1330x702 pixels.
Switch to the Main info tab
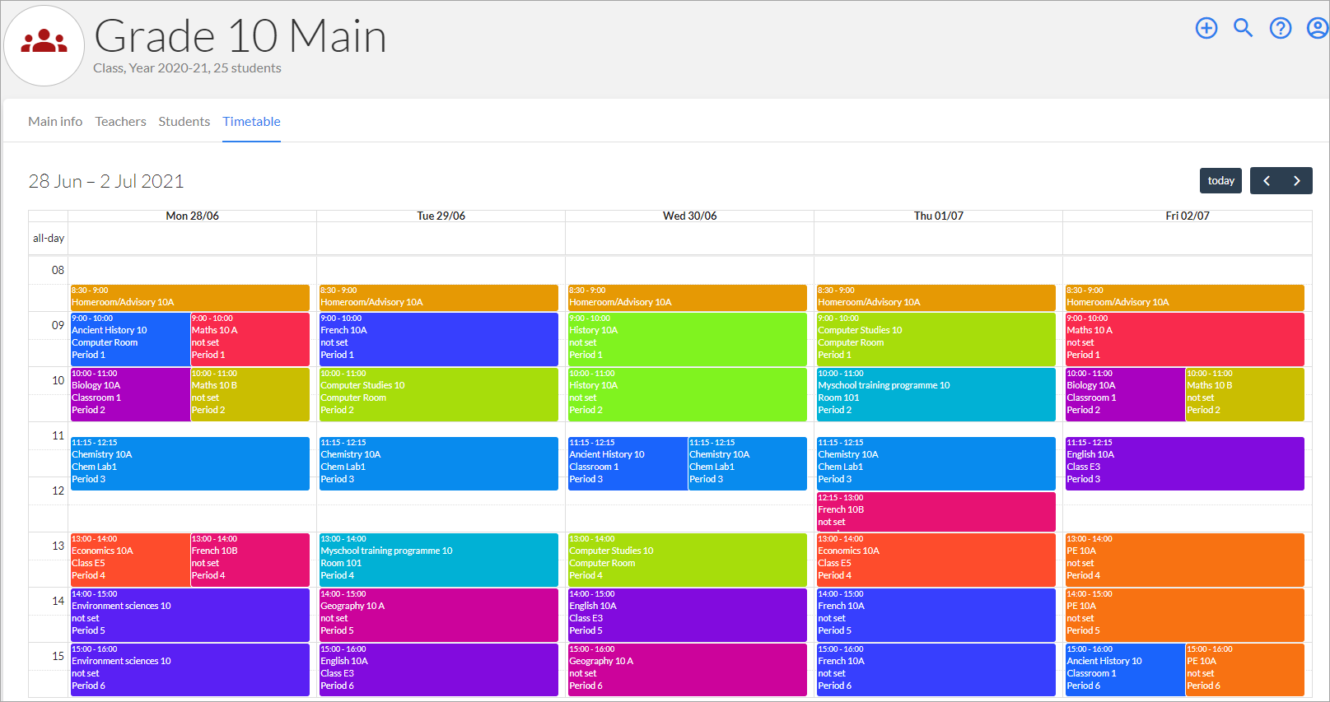click(x=55, y=122)
